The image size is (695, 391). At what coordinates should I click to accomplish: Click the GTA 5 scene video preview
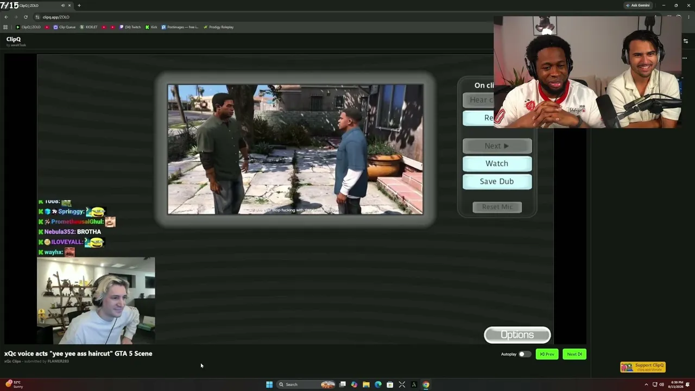[295, 149]
